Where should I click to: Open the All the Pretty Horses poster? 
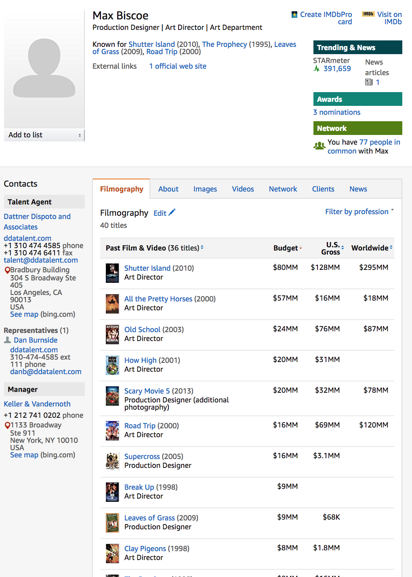[x=112, y=304]
